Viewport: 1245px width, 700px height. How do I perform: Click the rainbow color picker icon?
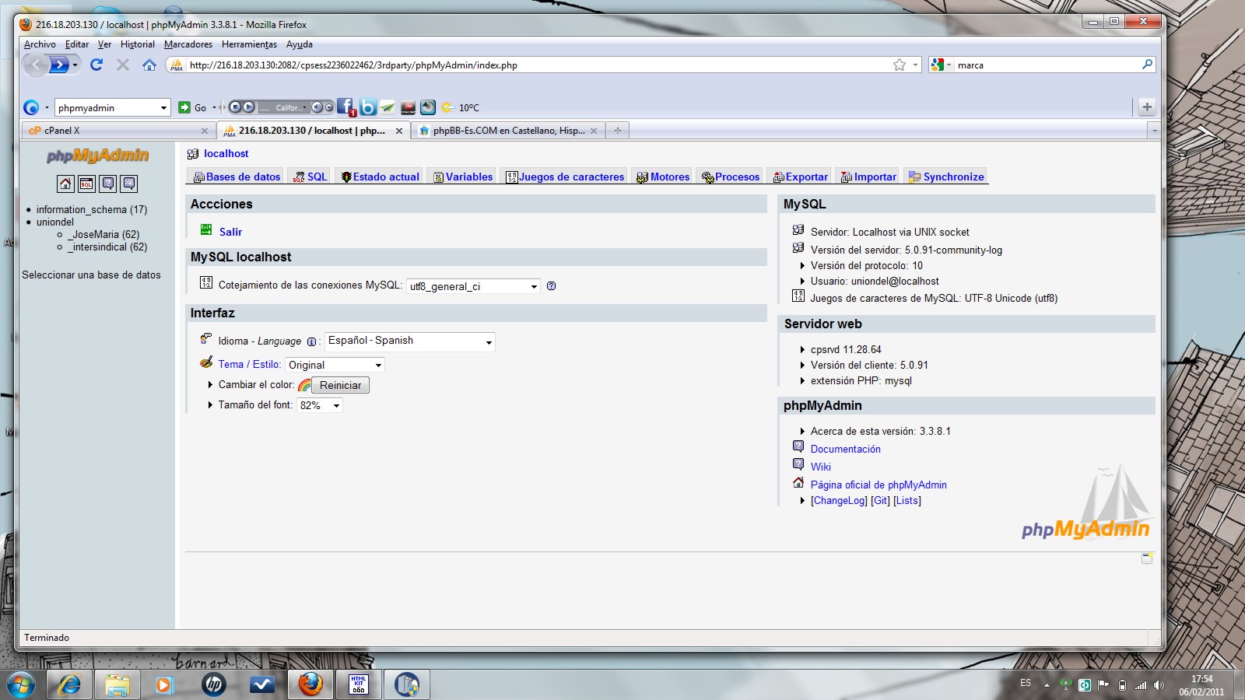pyautogui.click(x=304, y=385)
